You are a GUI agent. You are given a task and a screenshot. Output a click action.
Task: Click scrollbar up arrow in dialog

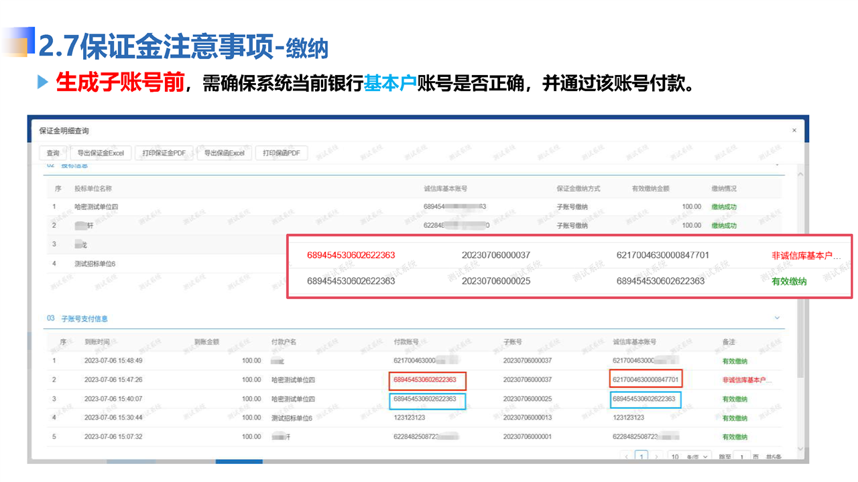(x=800, y=174)
